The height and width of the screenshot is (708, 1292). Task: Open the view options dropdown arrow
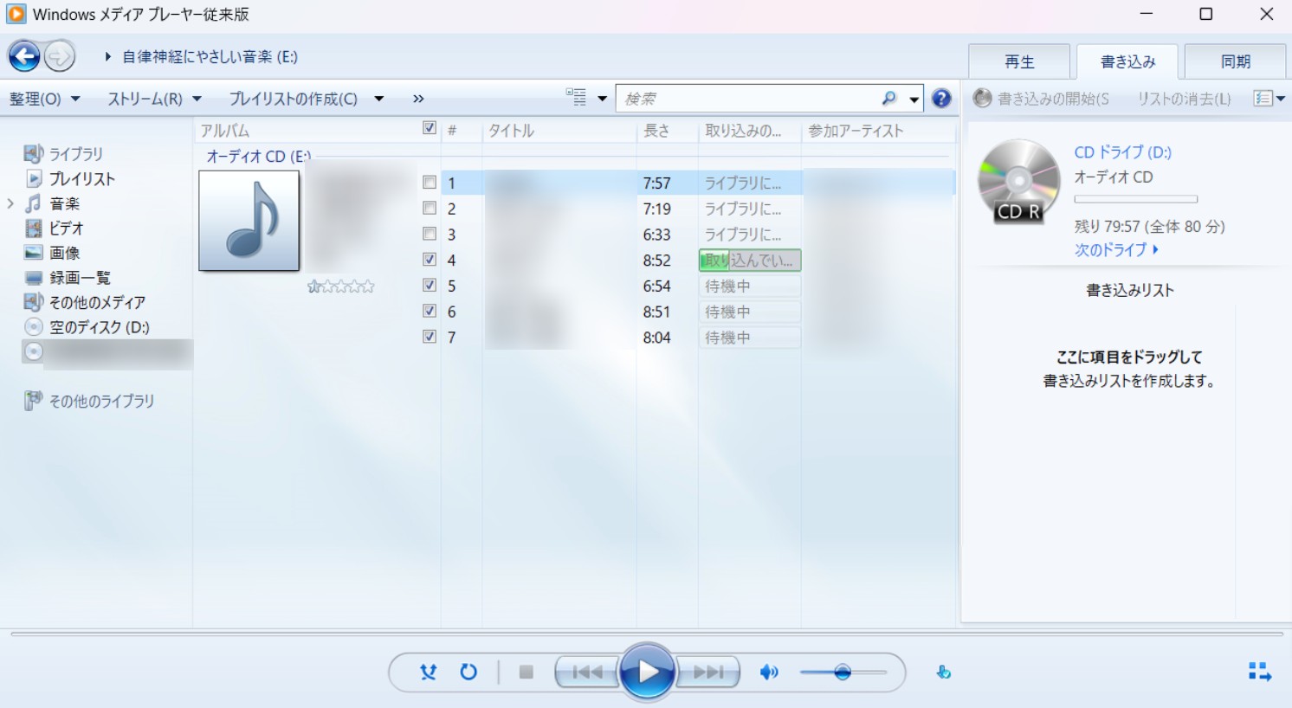(x=602, y=99)
